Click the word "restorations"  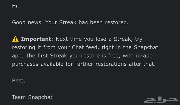[x=112, y=64]
